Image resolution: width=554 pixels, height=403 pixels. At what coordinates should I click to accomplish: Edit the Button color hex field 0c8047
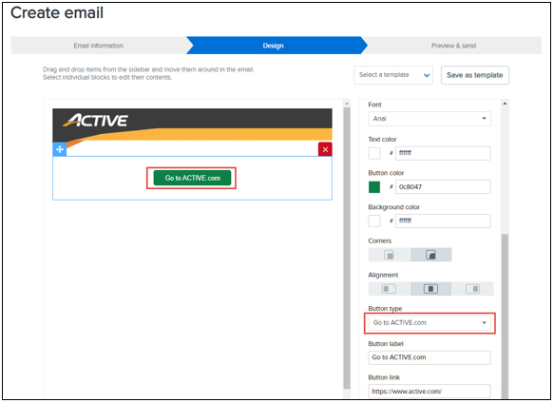443,187
